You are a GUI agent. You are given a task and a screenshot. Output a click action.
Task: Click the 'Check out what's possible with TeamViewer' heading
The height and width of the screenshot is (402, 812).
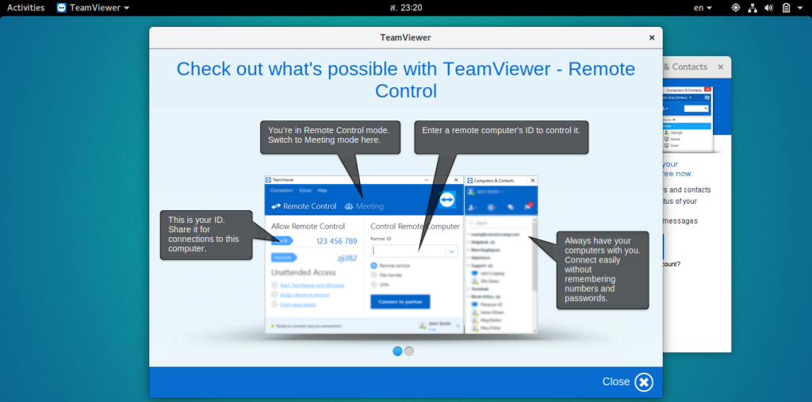406,80
